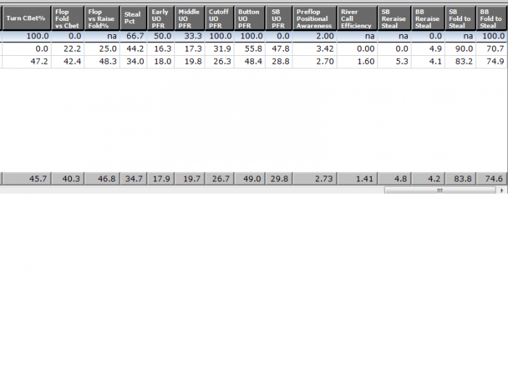The height and width of the screenshot is (381, 508).
Task: Select the River Call Efficiency cell 0.00
Action: tap(357, 49)
